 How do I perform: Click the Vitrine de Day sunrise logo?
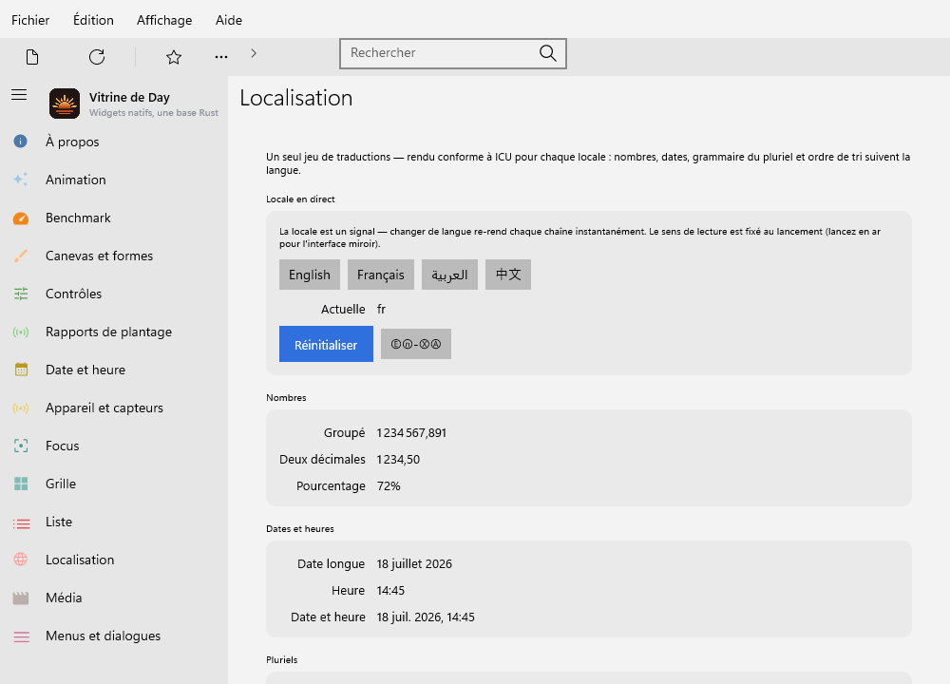65,104
